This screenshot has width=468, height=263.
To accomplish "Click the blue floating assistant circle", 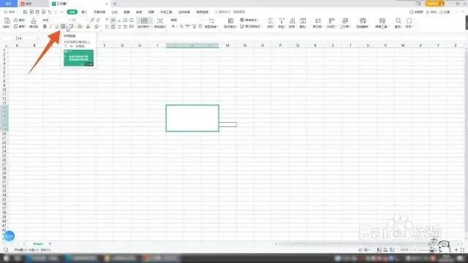I will (9, 236).
